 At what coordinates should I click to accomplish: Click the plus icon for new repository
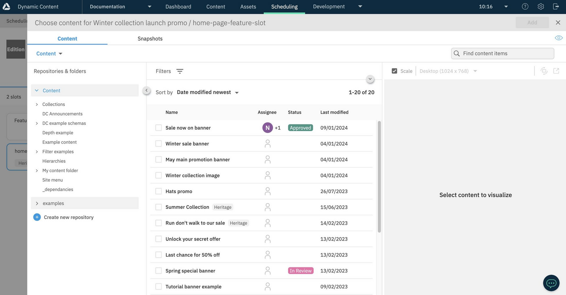coord(37,217)
